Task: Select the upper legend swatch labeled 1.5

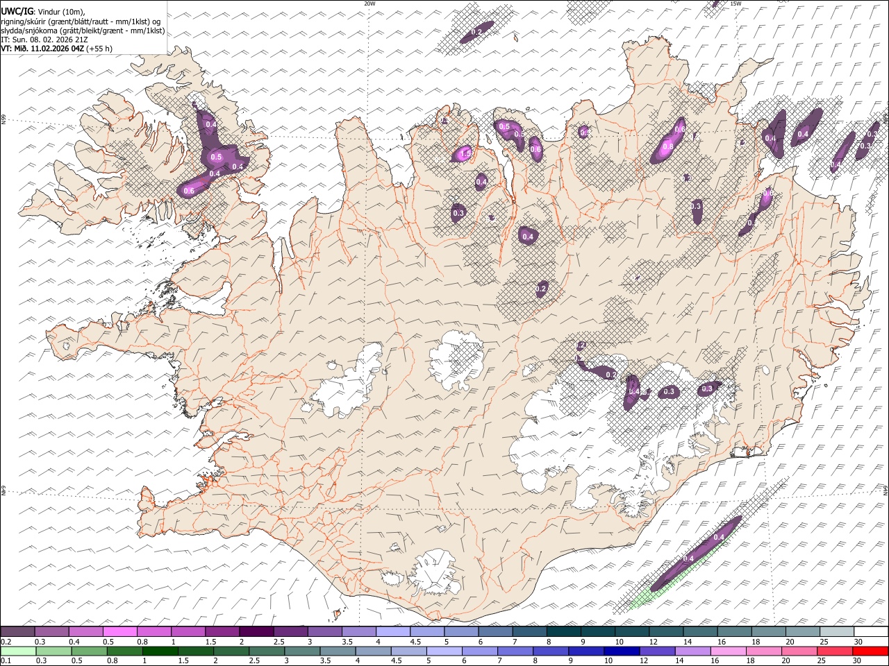Action: (x=222, y=631)
